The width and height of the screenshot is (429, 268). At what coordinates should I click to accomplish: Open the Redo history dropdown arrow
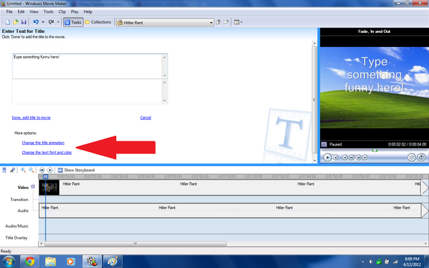[58, 22]
